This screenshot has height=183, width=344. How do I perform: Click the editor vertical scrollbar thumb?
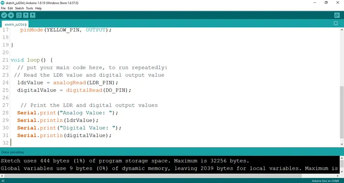click(x=342, y=112)
